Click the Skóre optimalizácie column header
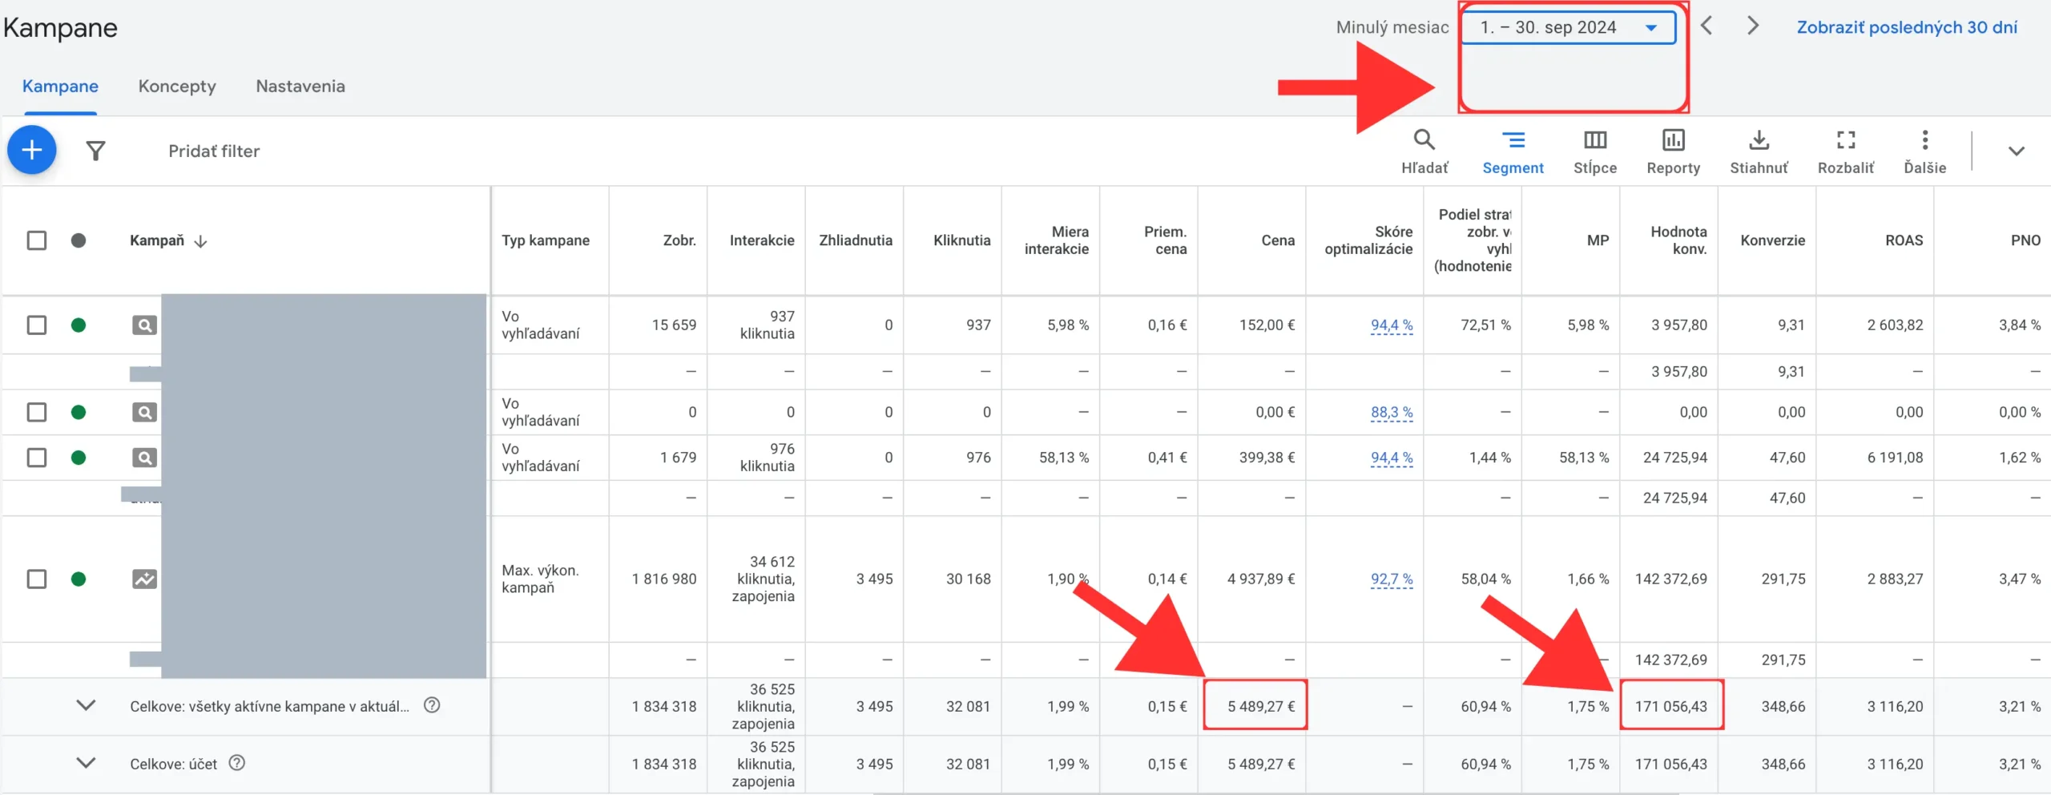This screenshot has height=795, width=2051. [x=1368, y=240]
